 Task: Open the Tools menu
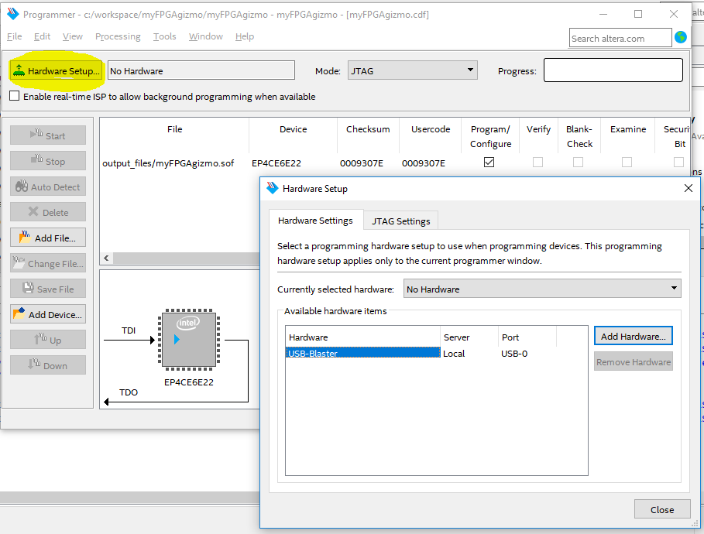click(x=164, y=36)
